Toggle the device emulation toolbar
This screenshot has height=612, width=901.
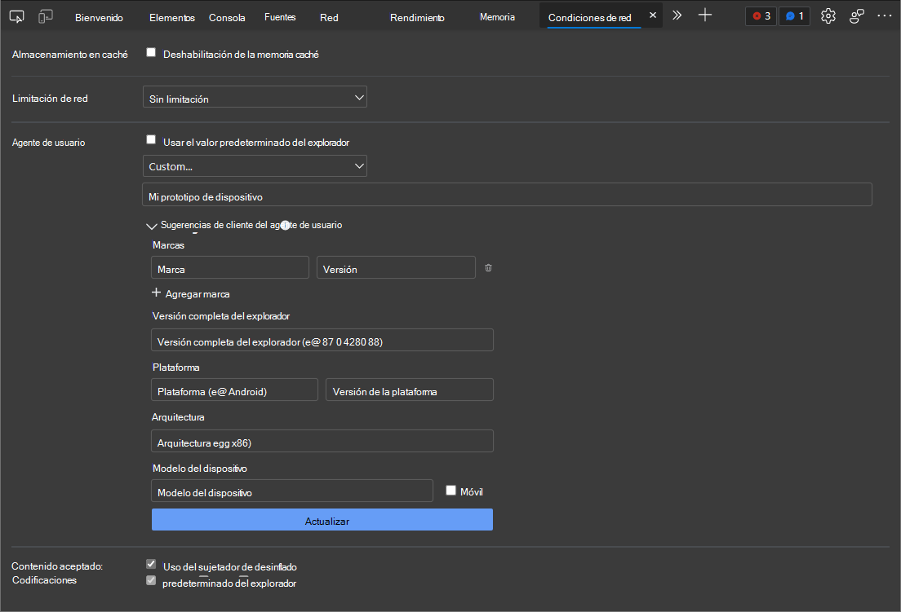tap(45, 15)
